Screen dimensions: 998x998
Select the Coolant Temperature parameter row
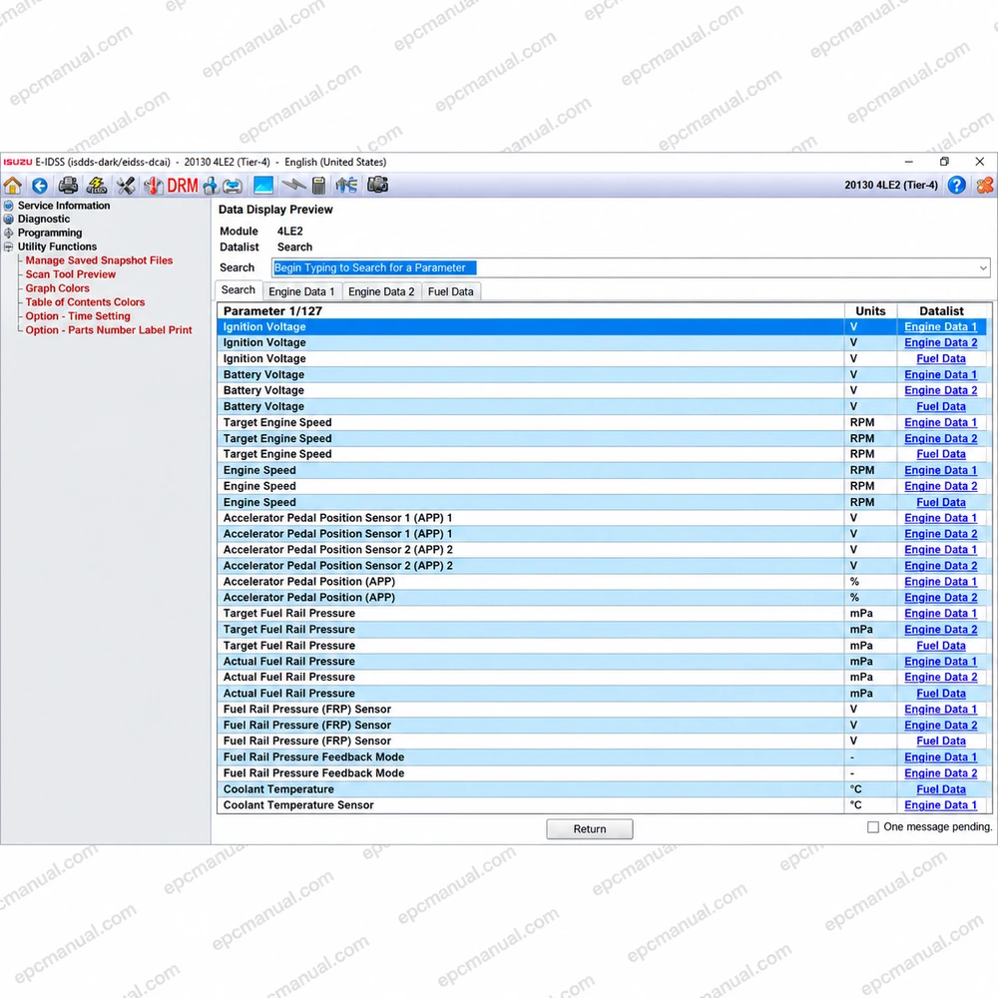point(602,789)
